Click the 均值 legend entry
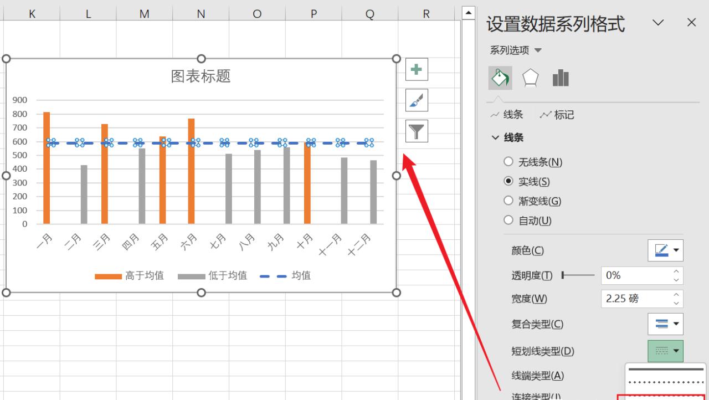 pyautogui.click(x=285, y=275)
